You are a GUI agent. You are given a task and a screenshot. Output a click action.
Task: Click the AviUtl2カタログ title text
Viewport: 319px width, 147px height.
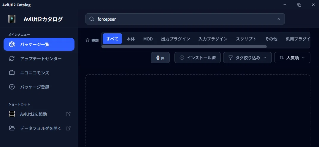click(43, 19)
